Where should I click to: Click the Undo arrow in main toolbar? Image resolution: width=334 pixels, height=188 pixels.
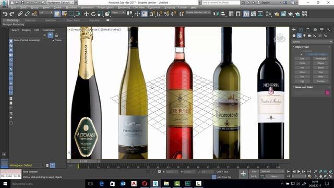[5, 14]
